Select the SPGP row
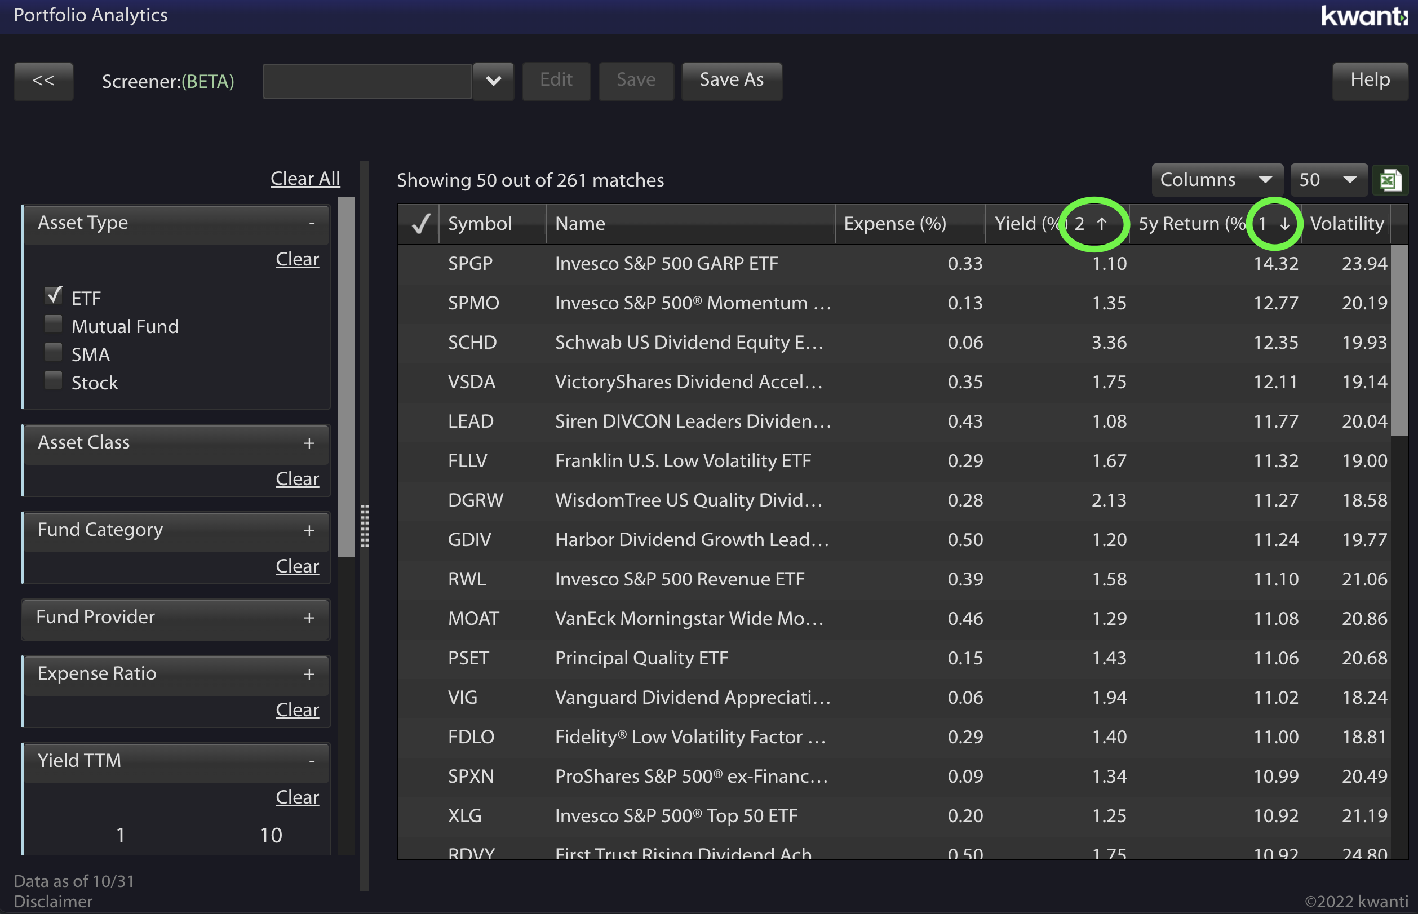This screenshot has width=1418, height=914. 894,264
